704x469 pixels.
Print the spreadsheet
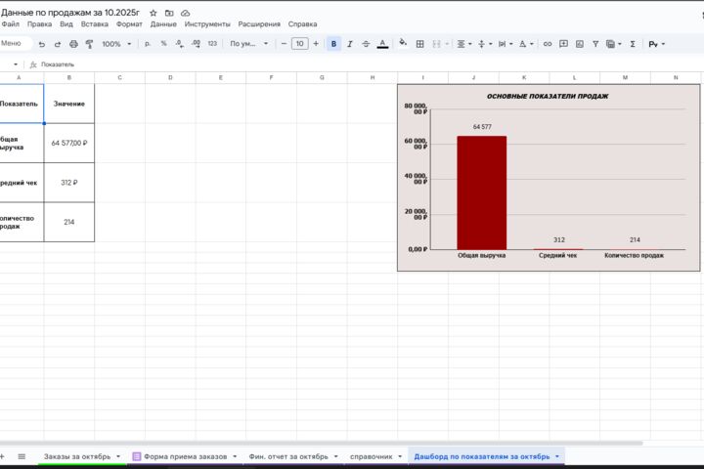73,44
